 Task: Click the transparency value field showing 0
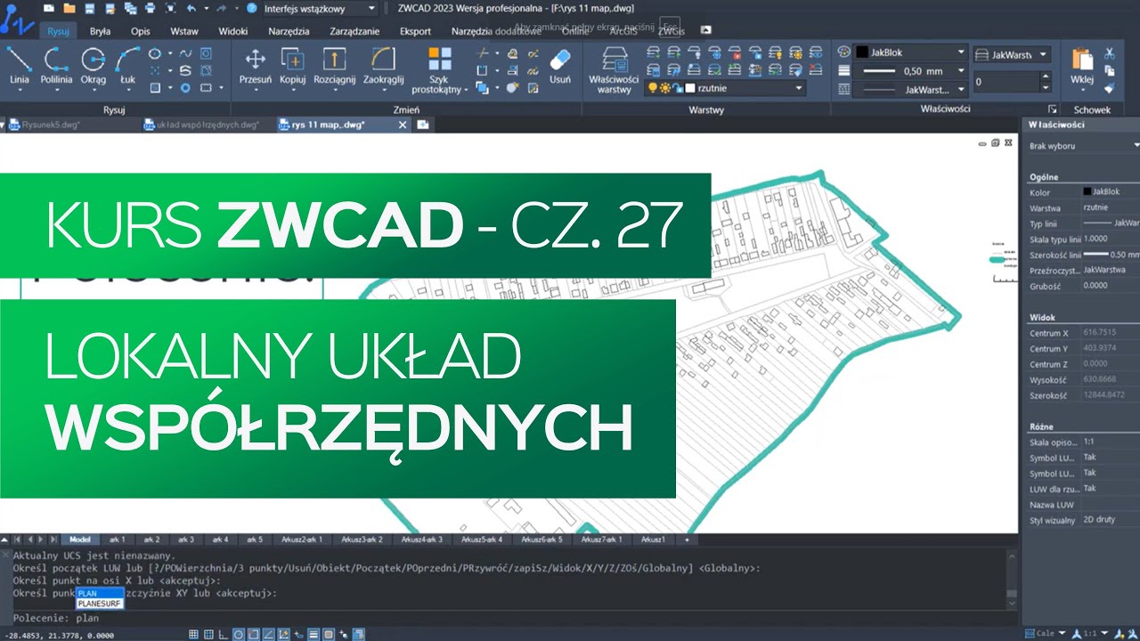coord(1006,82)
